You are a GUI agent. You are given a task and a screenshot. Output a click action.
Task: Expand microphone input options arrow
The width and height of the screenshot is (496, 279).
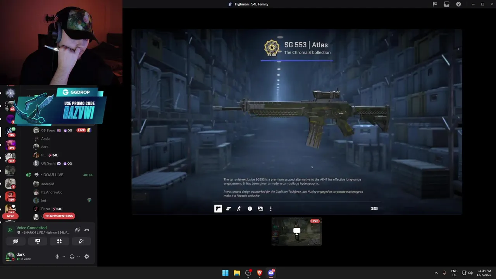tap(64, 257)
